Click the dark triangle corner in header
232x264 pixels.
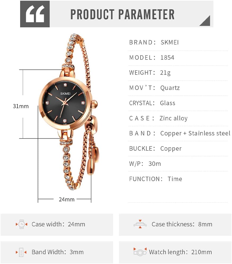pos(206,21)
